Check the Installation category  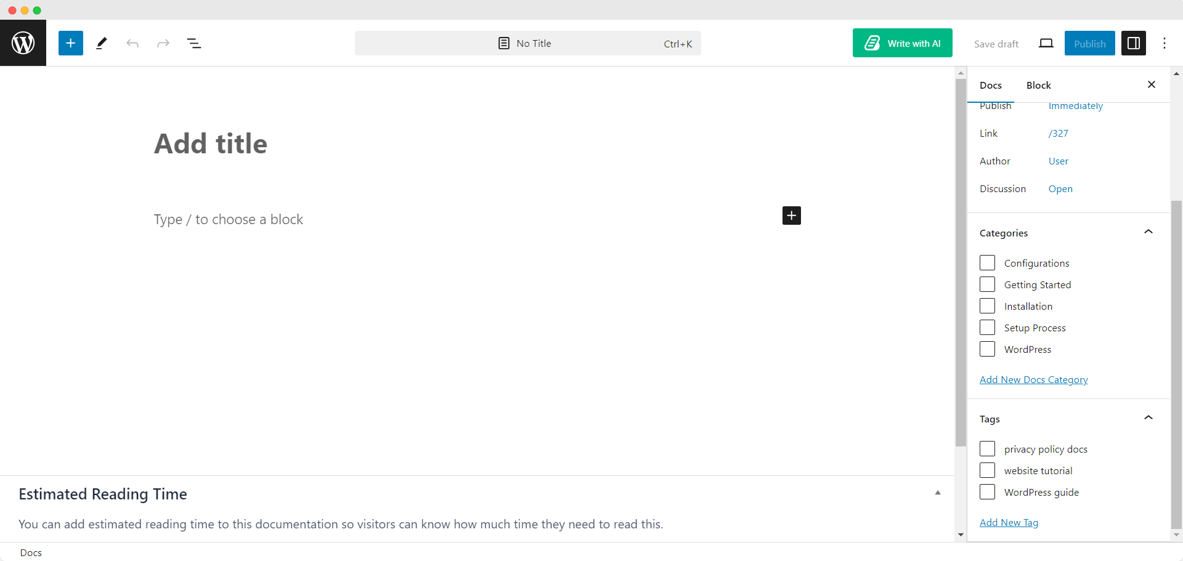point(987,306)
